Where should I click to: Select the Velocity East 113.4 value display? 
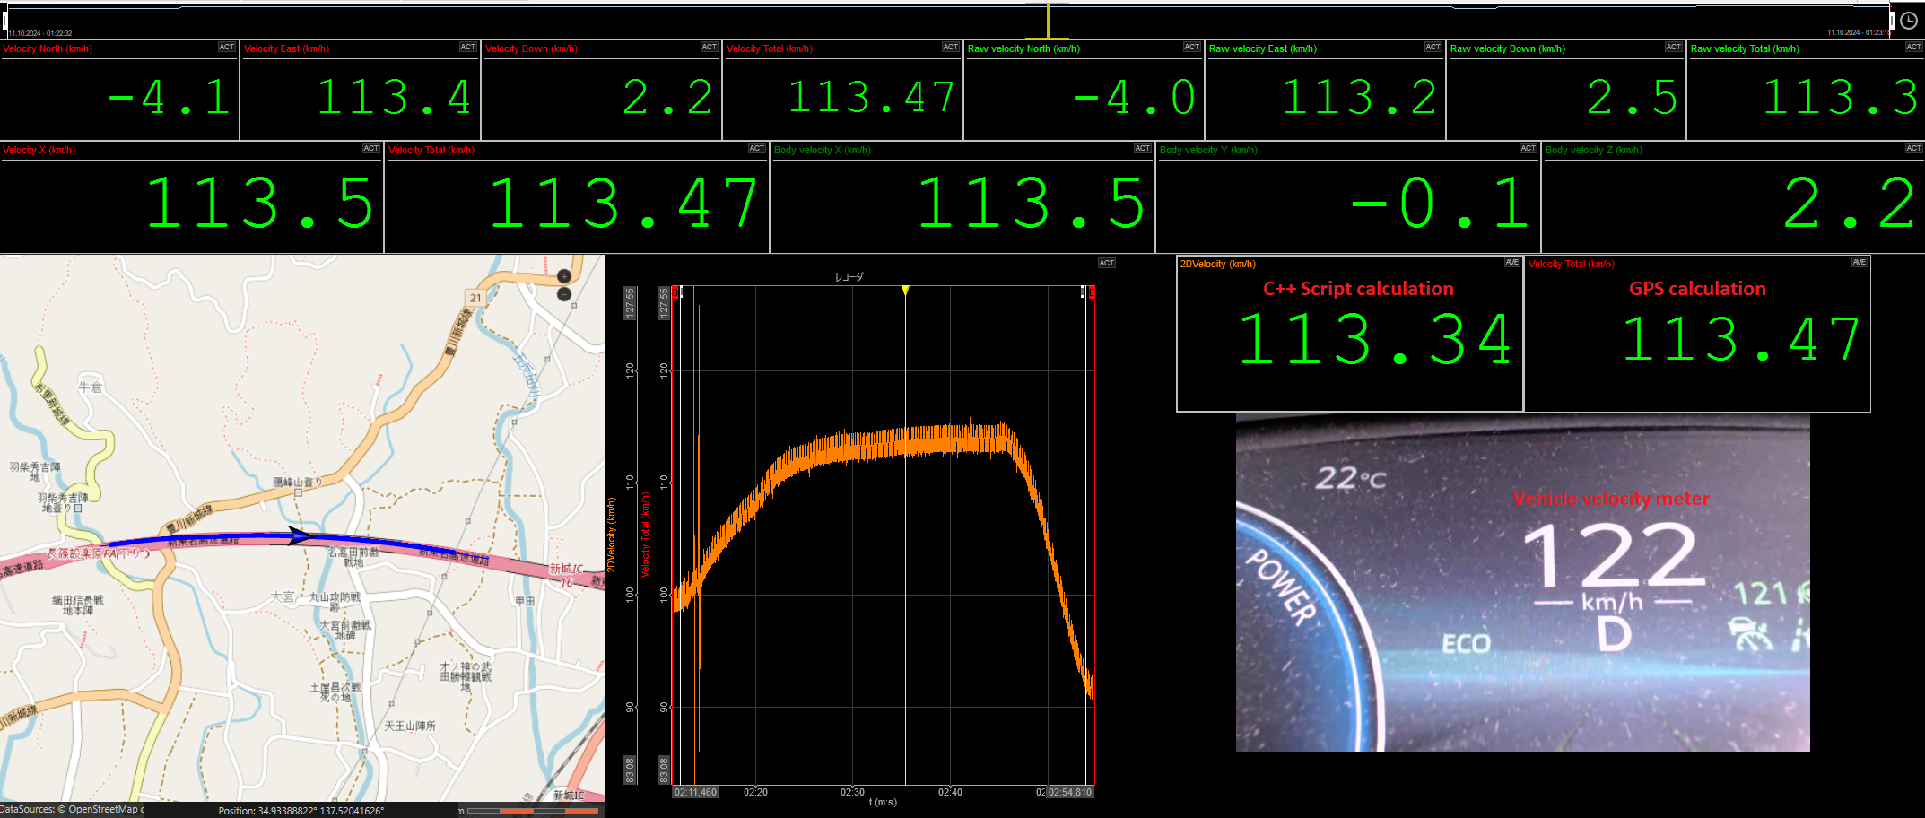394,98
